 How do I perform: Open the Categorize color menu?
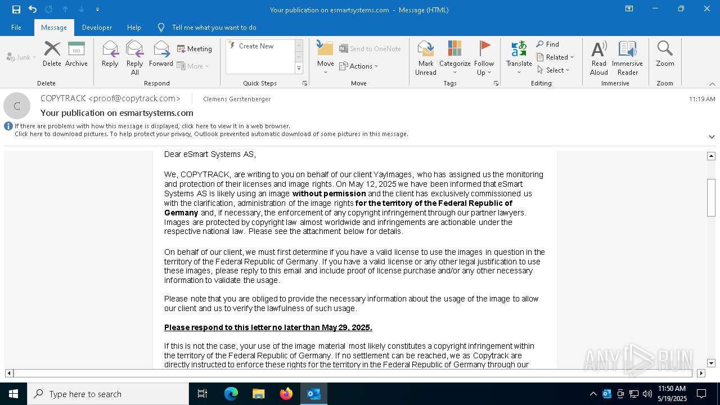[x=454, y=58]
